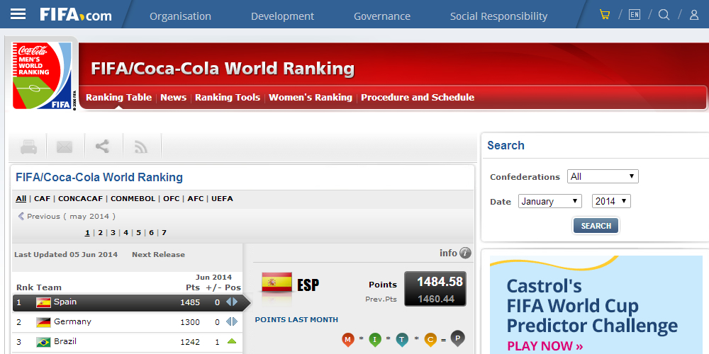
Task: Click the info icon above Spain details
Action: click(x=465, y=253)
